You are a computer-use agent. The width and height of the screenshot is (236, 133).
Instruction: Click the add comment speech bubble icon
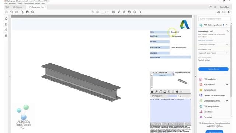tap(114, 12)
